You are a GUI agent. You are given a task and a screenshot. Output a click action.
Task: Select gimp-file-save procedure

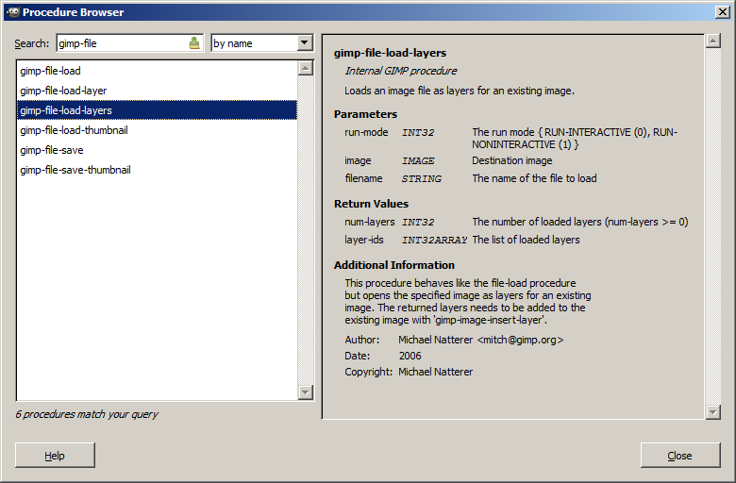(157, 150)
